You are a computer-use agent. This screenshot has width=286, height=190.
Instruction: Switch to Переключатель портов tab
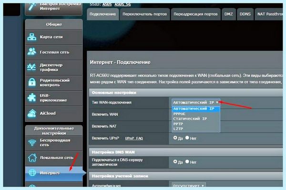tap(144, 14)
